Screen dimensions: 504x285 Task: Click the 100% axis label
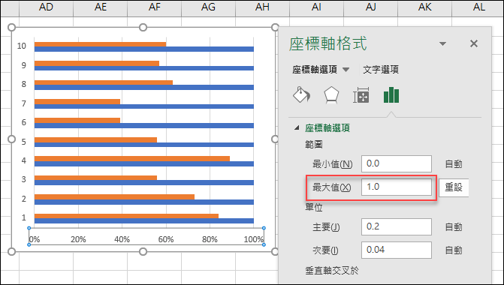[254, 239]
